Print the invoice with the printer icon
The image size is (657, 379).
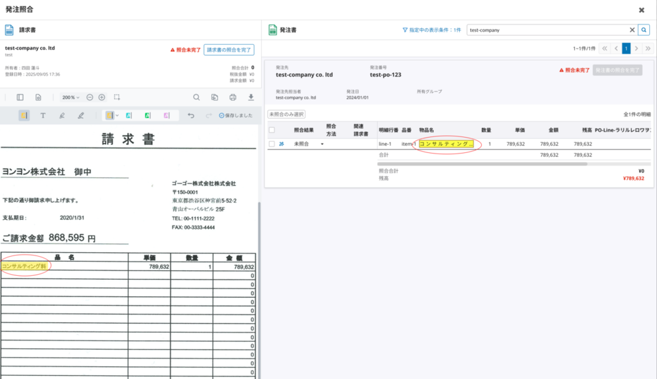coord(232,97)
